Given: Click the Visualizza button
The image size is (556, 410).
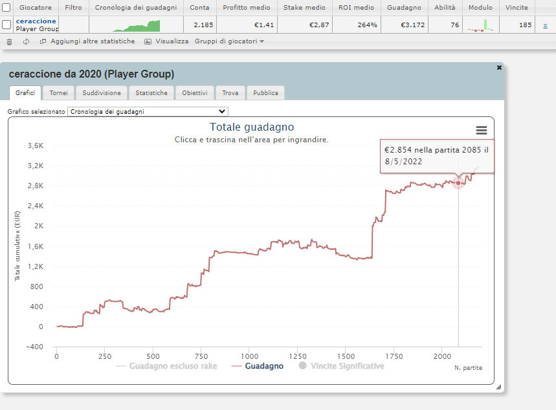Looking at the screenshot, I should [172, 41].
